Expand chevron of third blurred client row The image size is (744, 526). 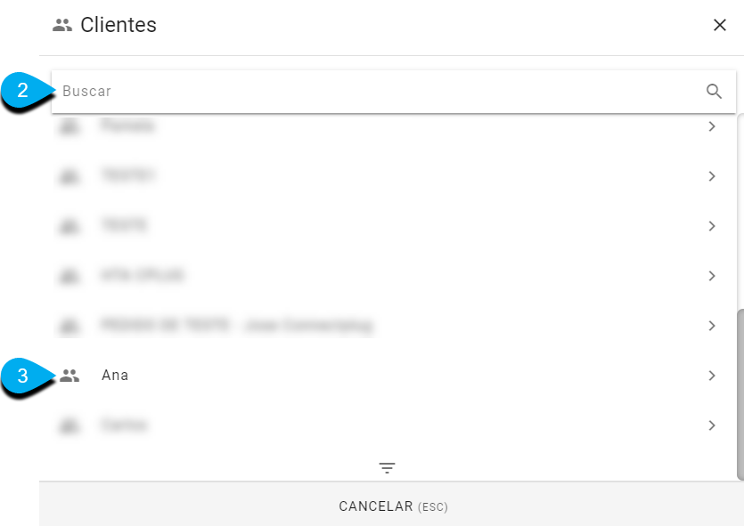coord(712,226)
